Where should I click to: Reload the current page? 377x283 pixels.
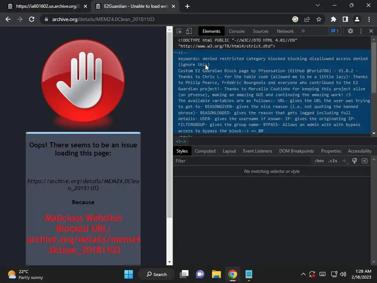tap(32, 19)
